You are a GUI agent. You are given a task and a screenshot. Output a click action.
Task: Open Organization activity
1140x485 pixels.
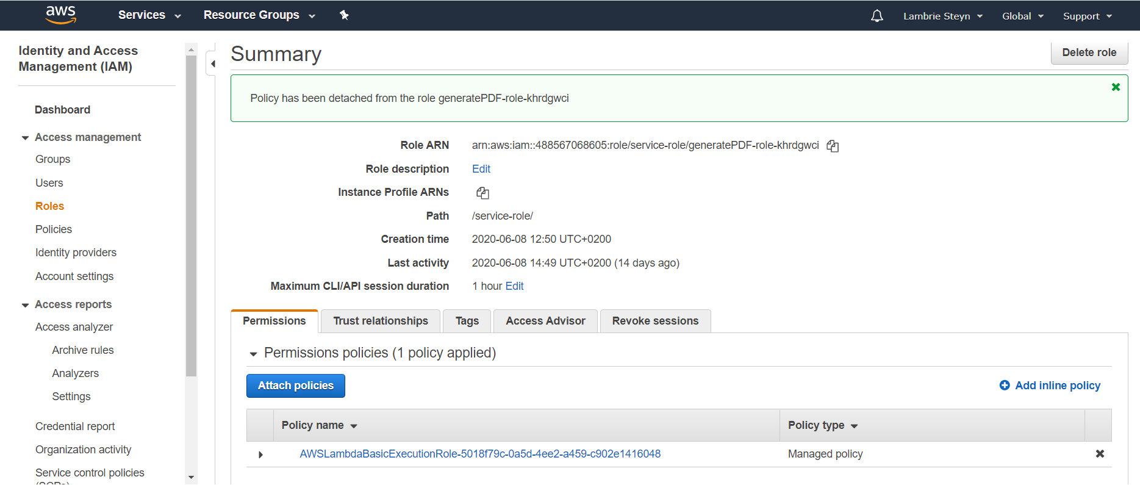[84, 450]
